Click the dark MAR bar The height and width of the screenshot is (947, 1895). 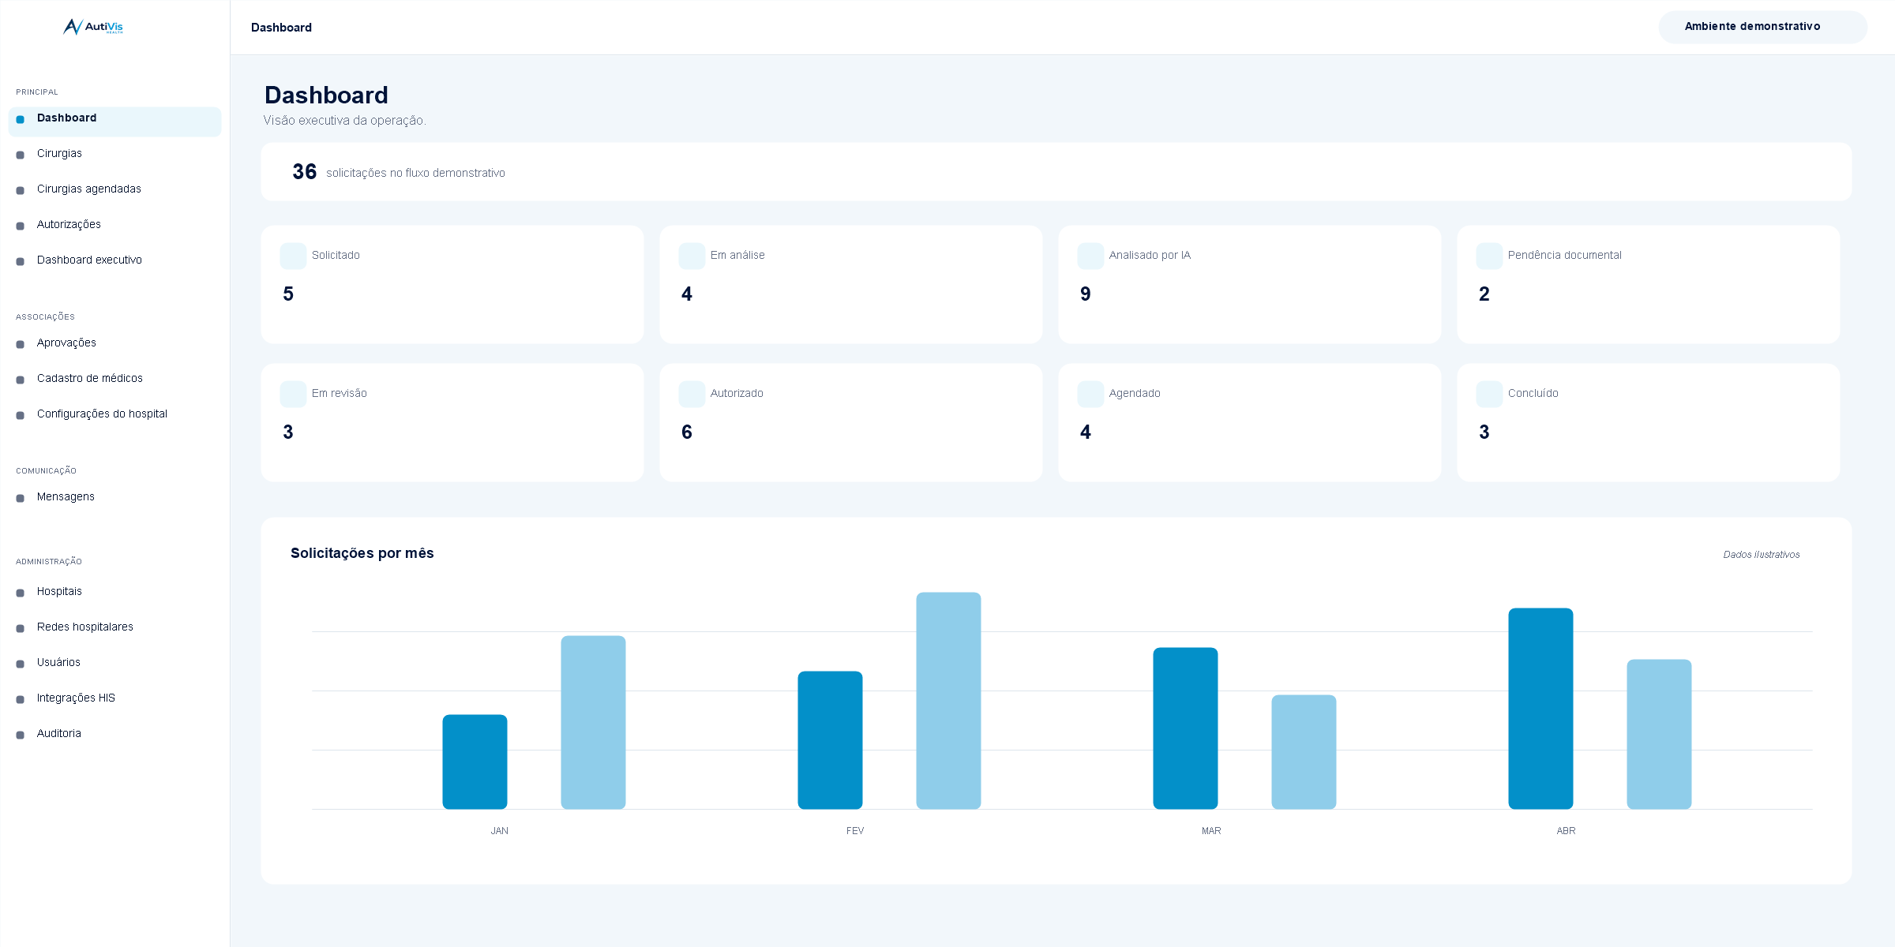pos(1185,728)
